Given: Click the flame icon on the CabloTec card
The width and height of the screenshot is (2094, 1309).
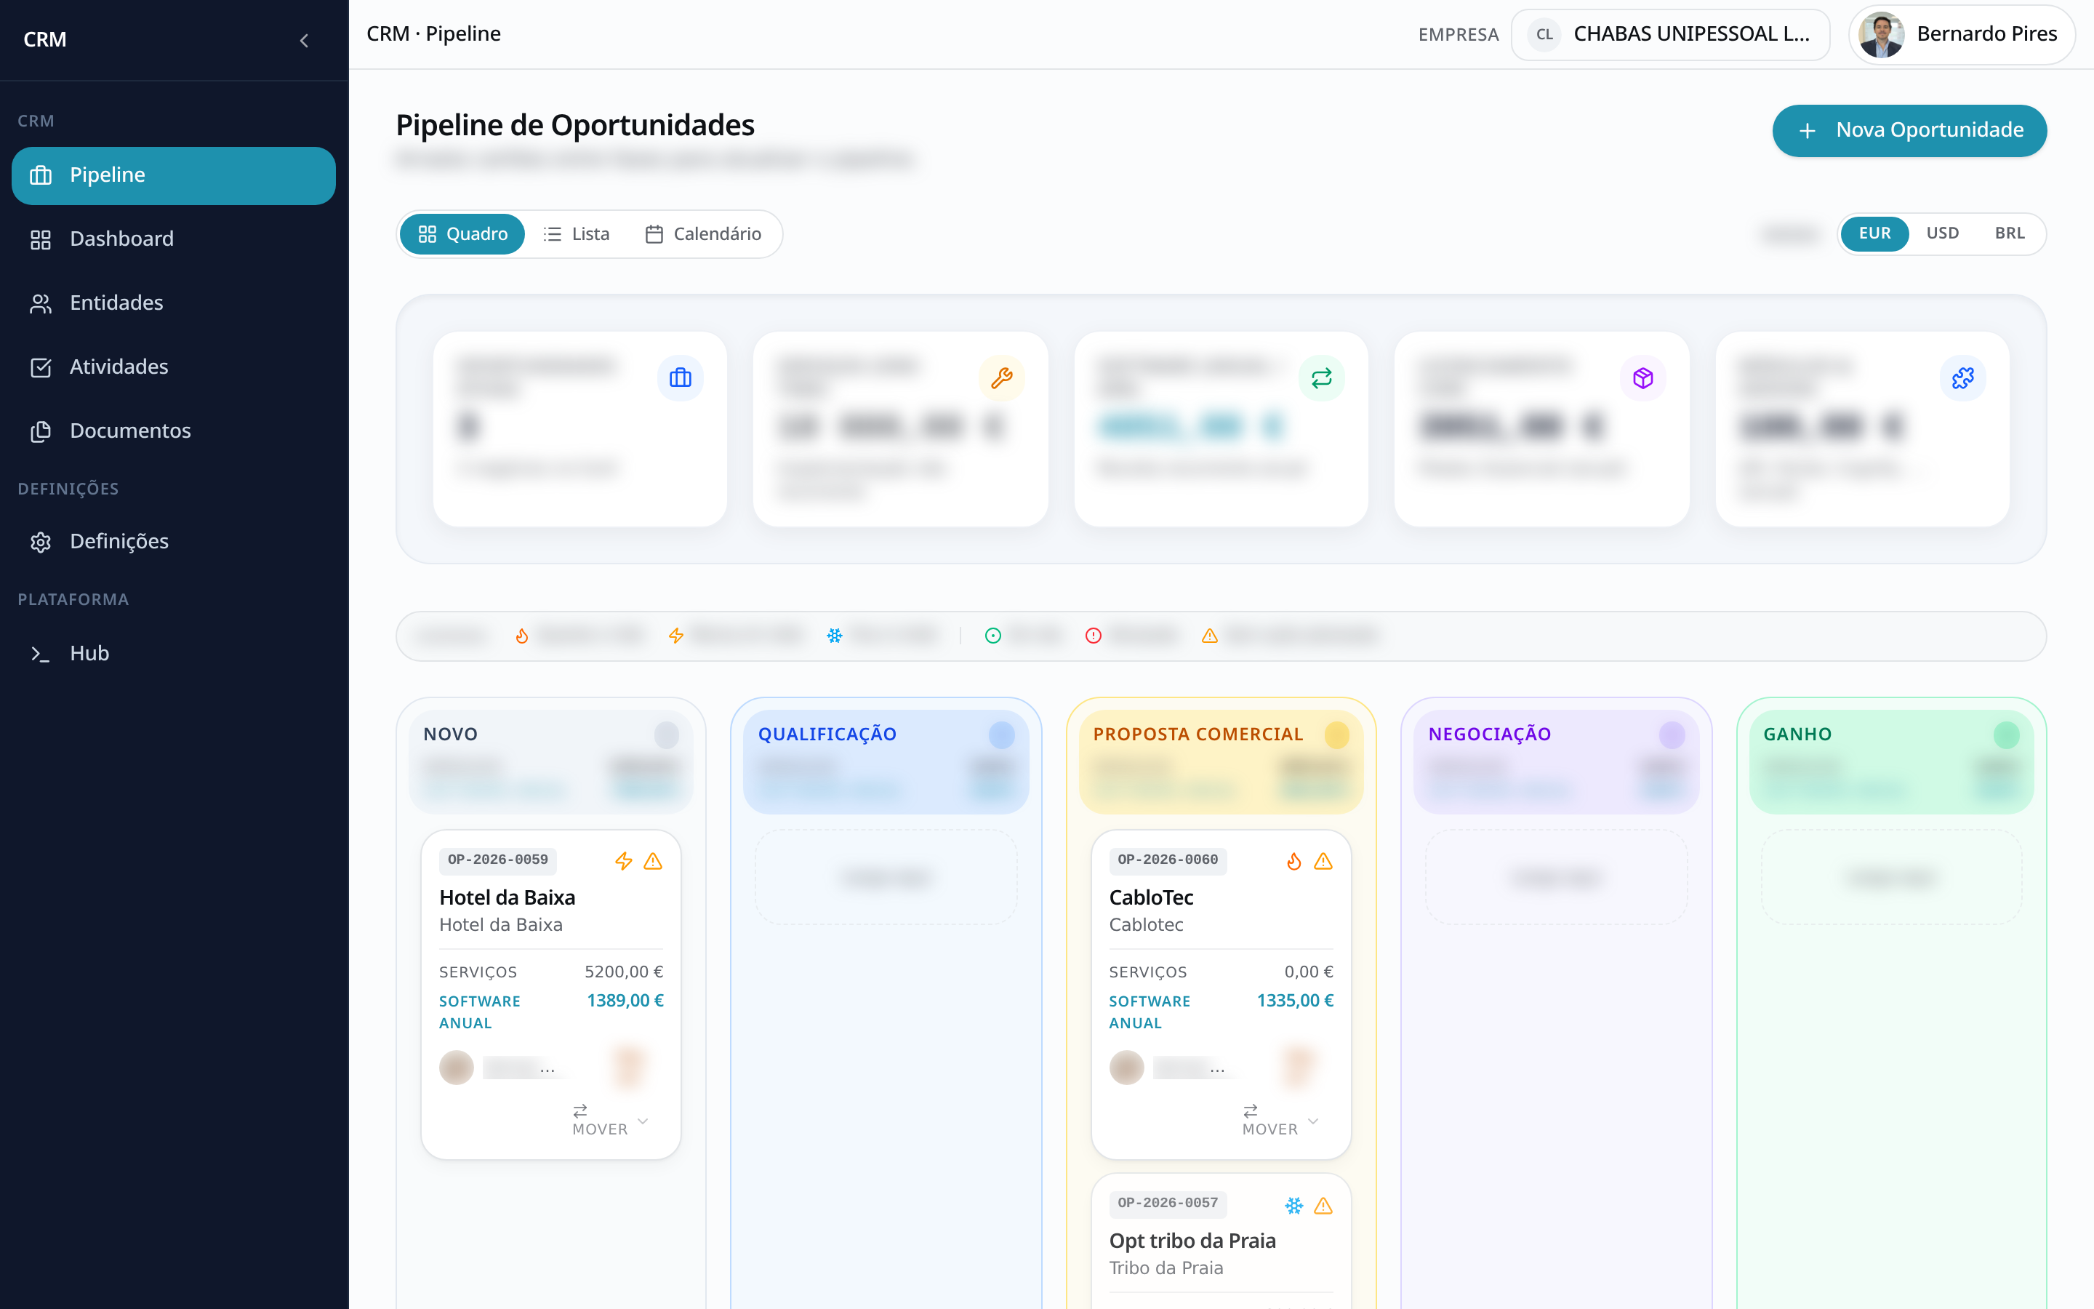Looking at the screenshot, I should (1293, 860).
